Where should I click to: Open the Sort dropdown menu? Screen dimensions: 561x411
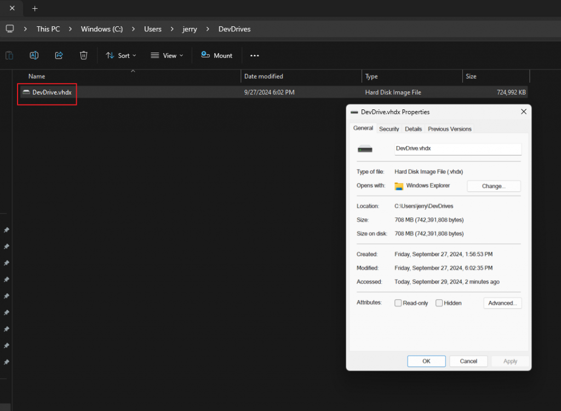[x=121, y=55]
